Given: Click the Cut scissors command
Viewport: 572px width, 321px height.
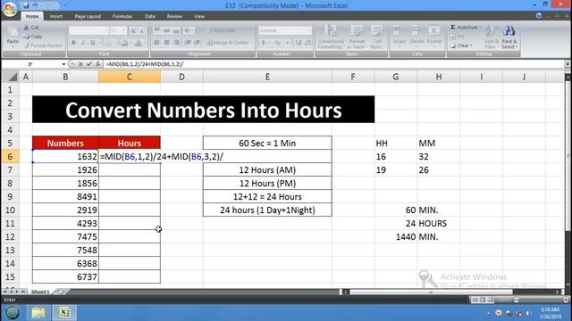Looking at the screenshot, I should (x=31, y=28).
